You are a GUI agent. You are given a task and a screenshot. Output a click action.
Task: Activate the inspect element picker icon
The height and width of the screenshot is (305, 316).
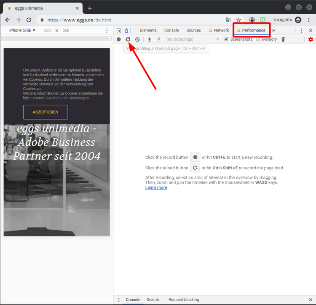(119, 31)
